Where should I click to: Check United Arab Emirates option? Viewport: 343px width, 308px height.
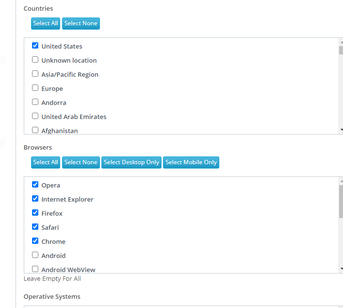point(35,116)
